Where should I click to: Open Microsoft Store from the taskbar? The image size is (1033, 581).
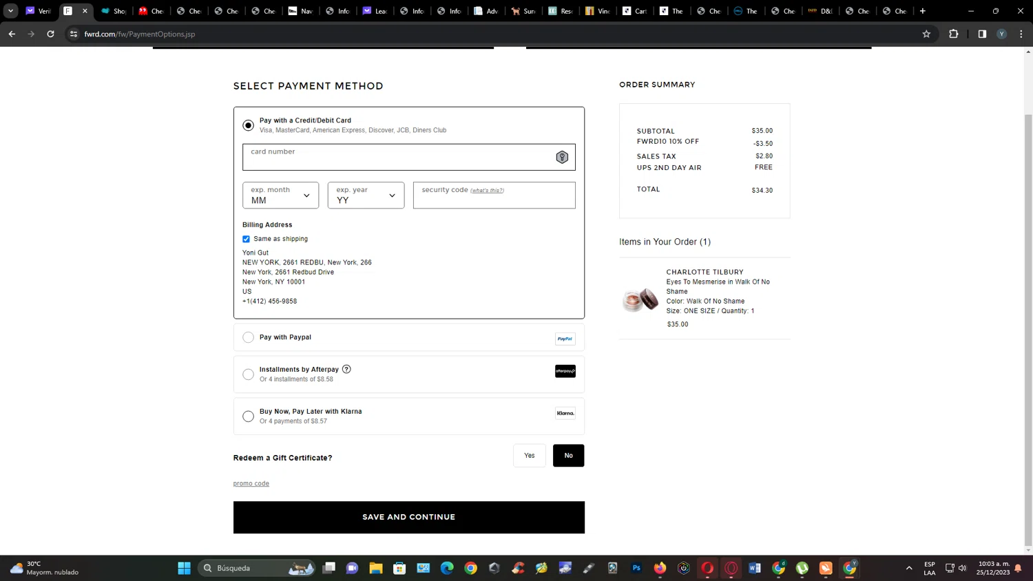pos(399,568)
